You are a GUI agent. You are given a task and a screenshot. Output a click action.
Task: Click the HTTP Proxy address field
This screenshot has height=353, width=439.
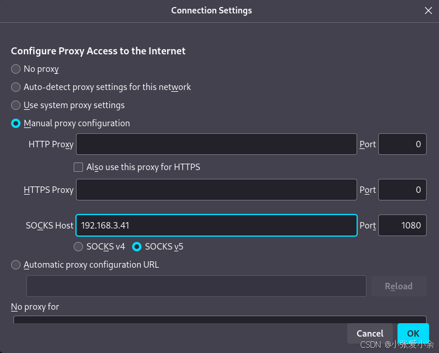[x=216, y=144]
